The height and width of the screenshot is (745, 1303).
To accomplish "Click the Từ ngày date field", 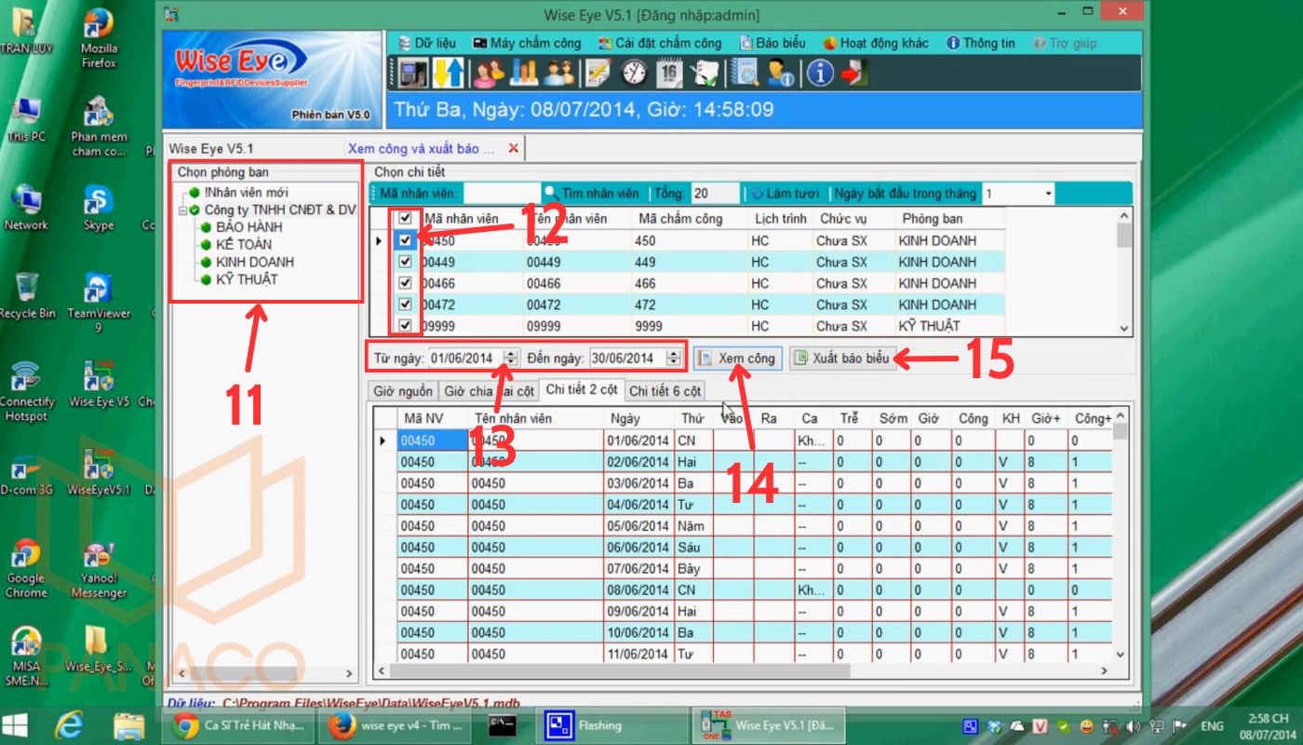I will [465, 358].
